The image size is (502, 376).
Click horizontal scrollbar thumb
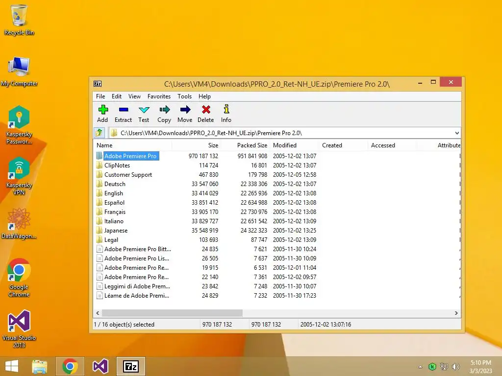click(172, 313)
